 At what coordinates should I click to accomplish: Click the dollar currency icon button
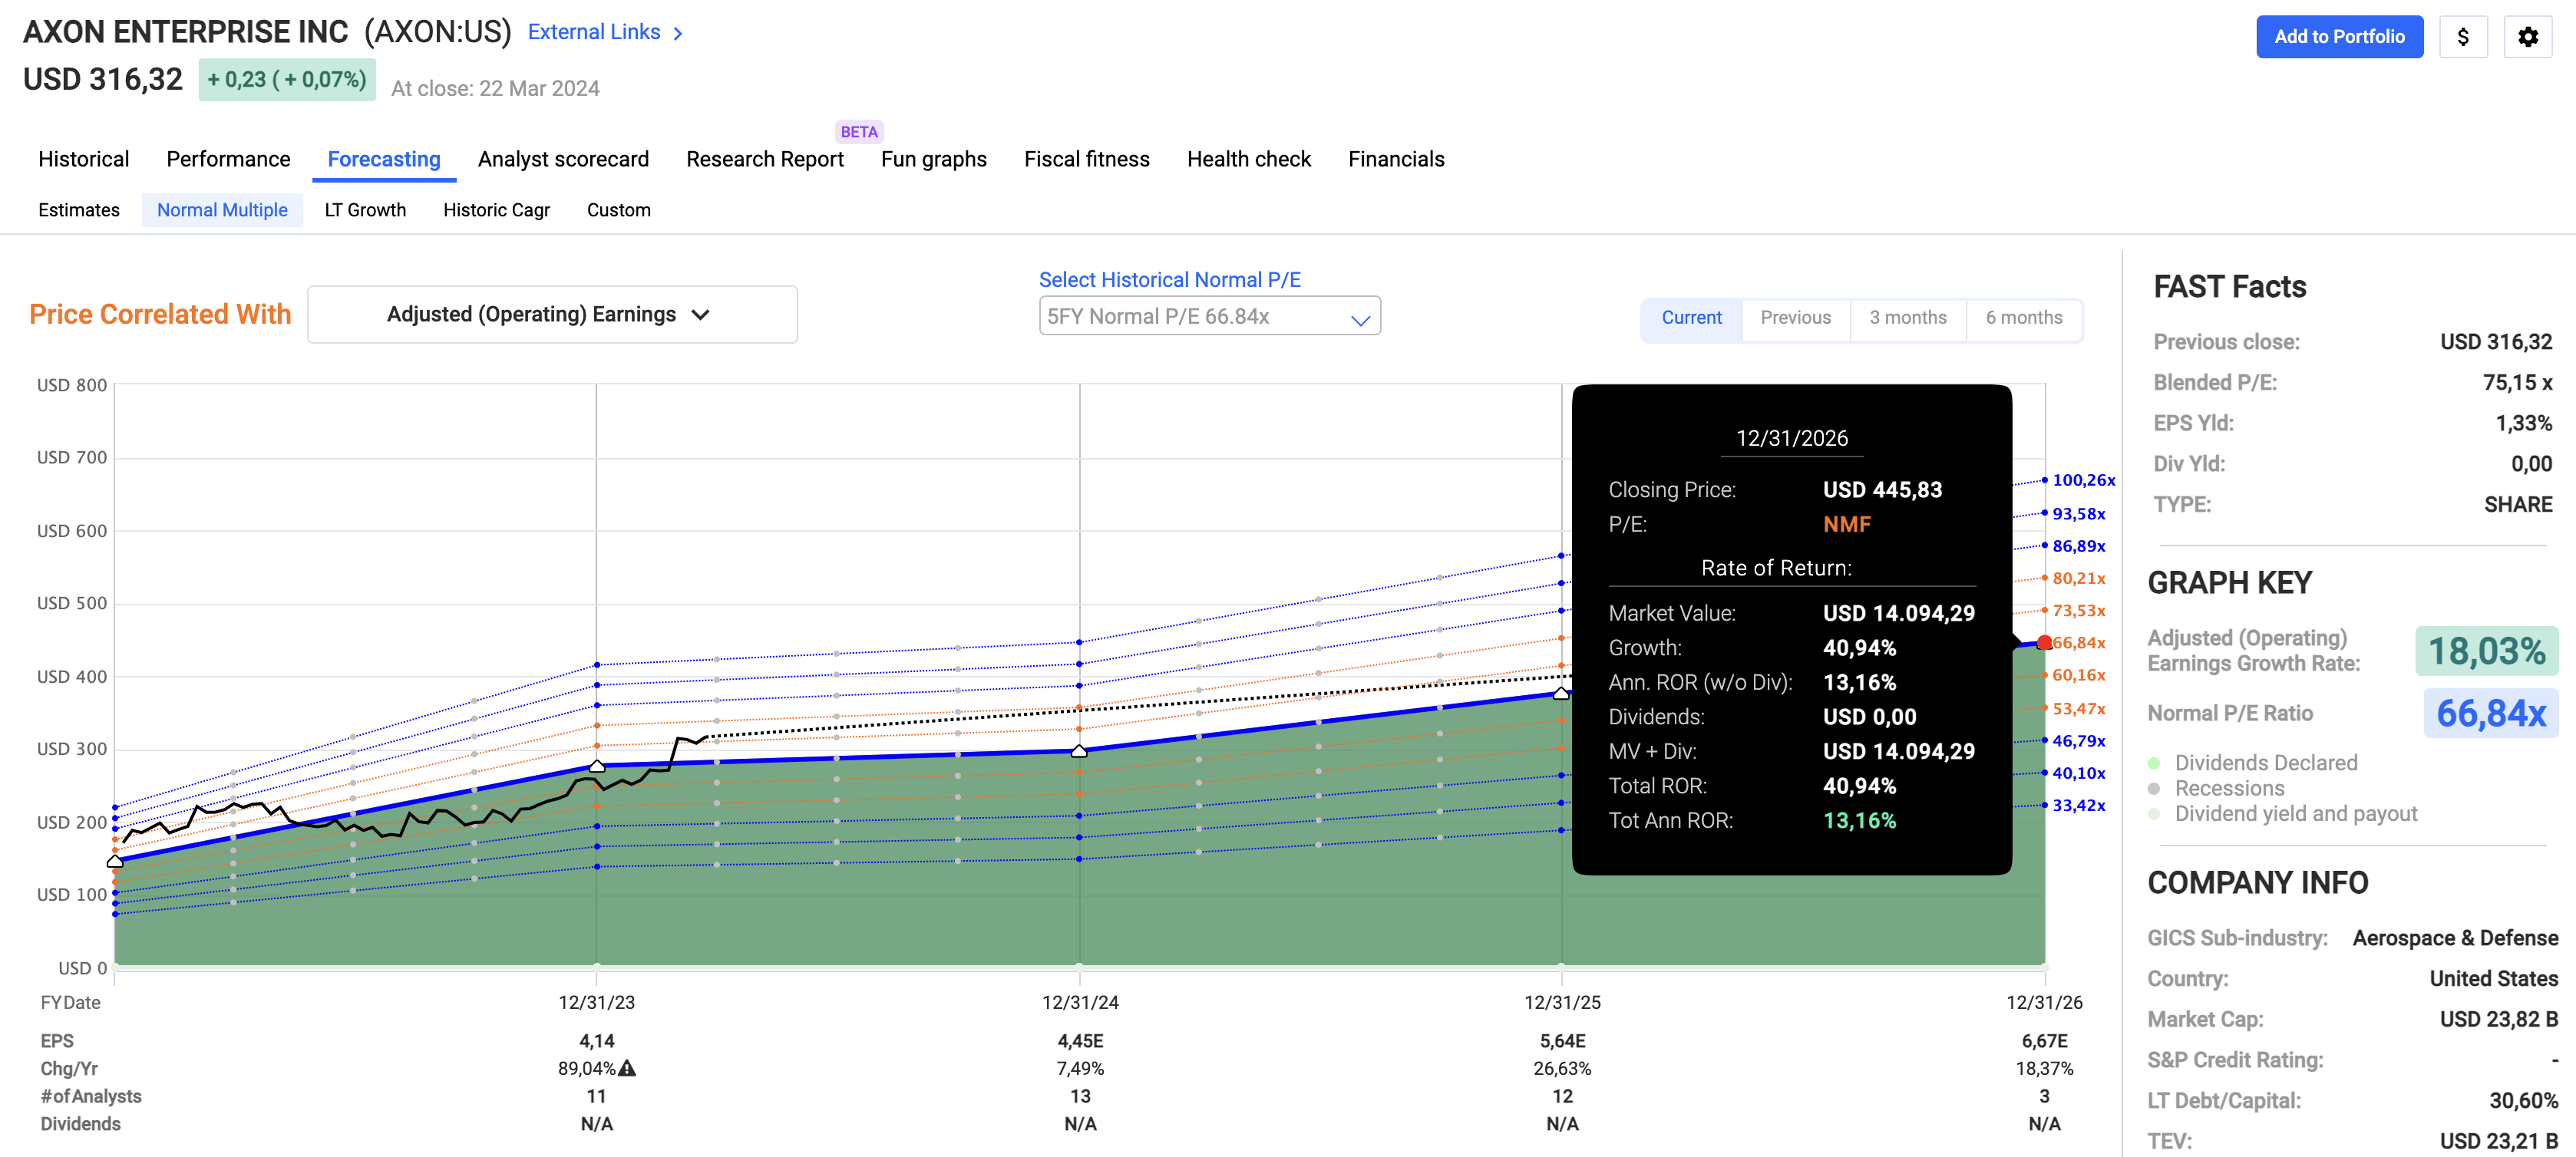(x=2462, y=37)
